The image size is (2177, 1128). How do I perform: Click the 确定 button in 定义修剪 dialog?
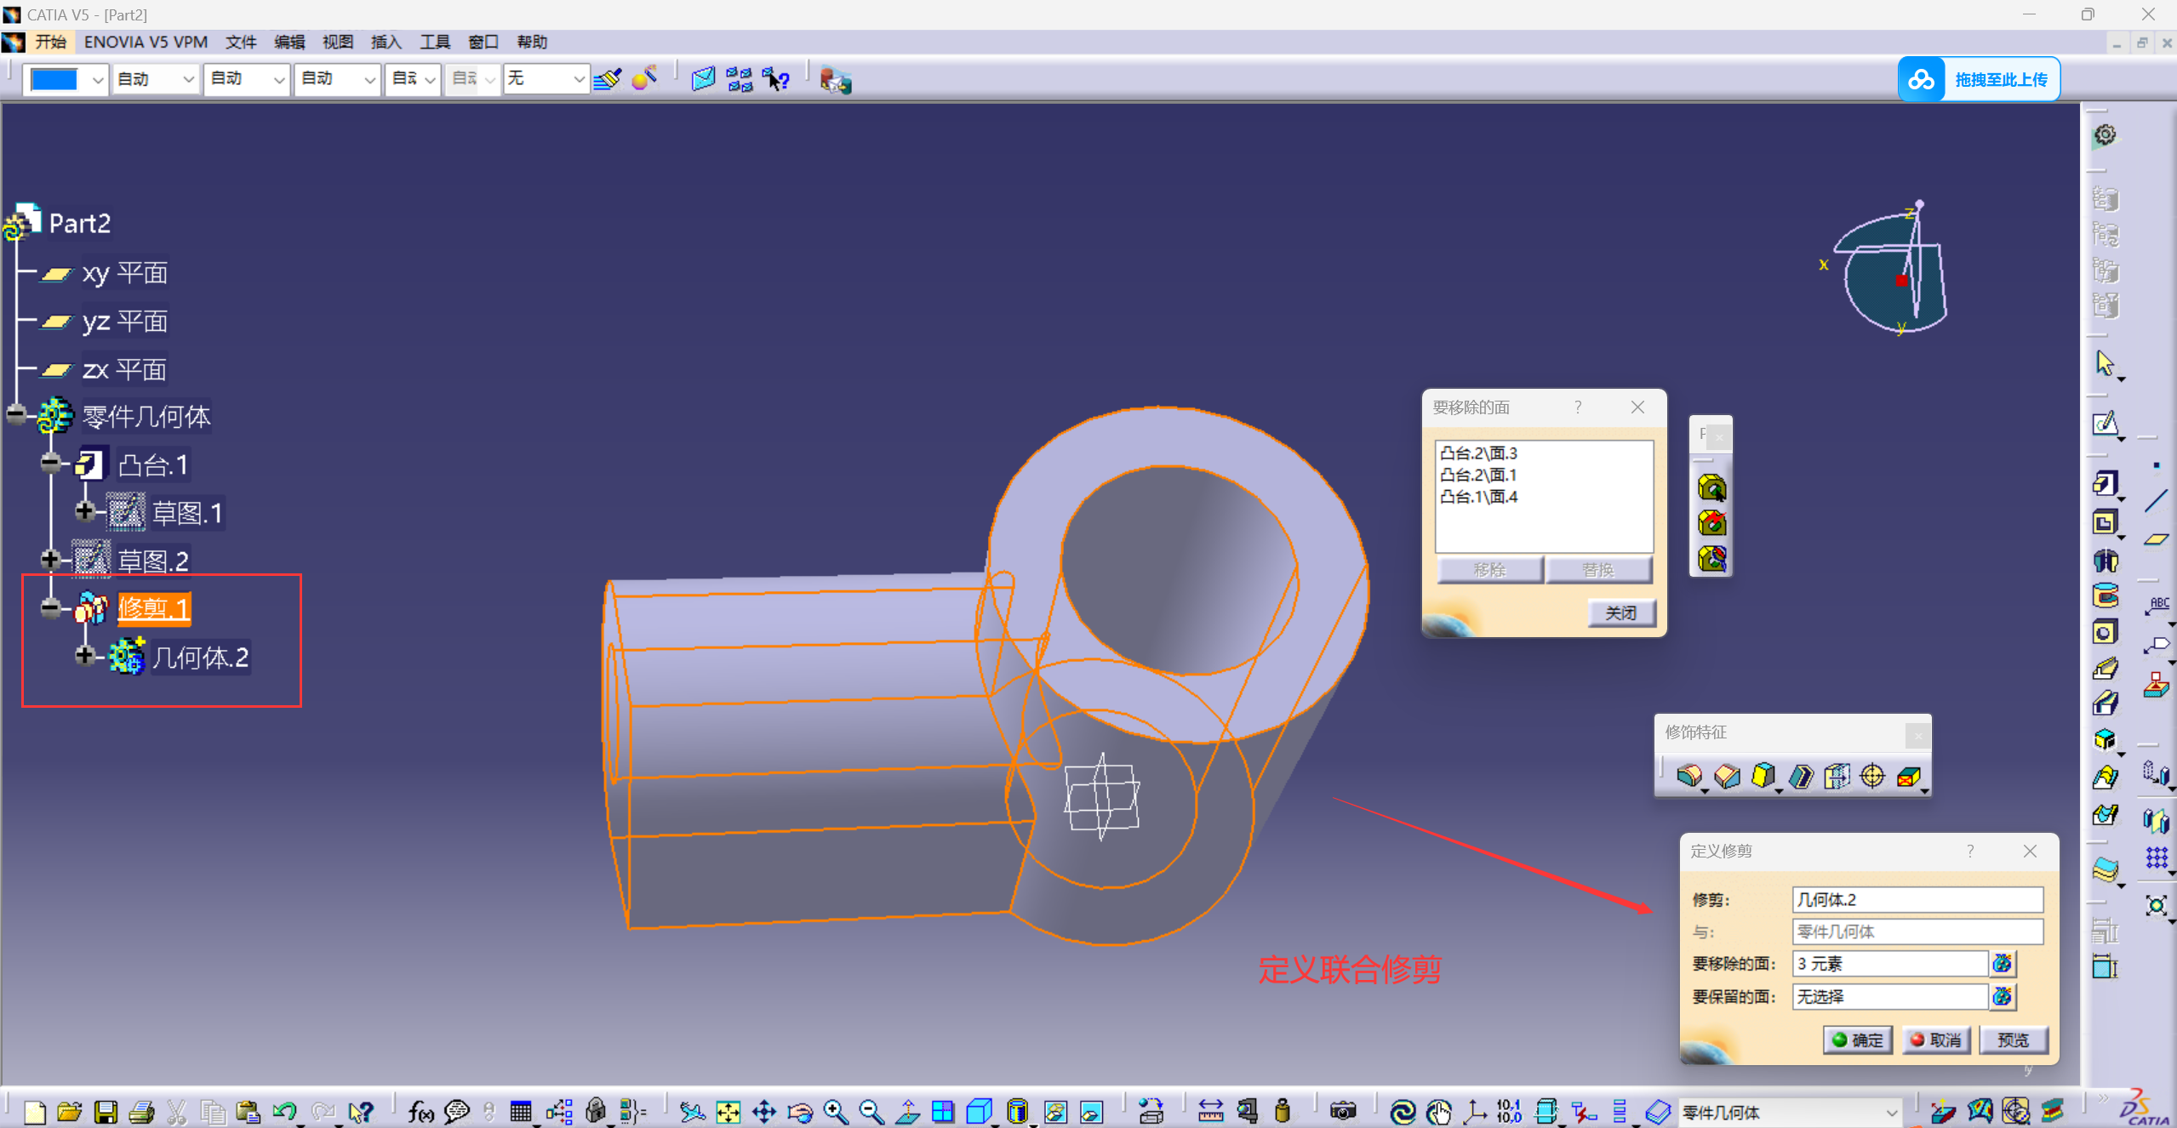[x=1858, y=1040]
